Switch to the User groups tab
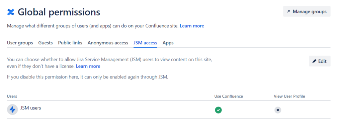340x134 pixels. (x=20, y=43)
